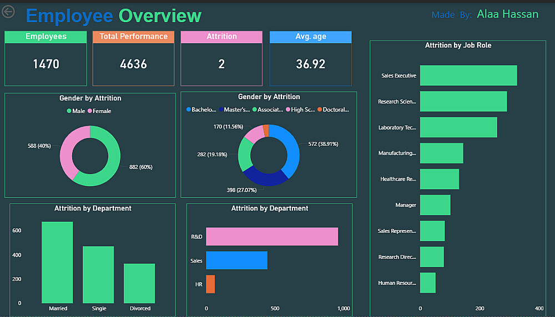Select the orange HR bar
The image size is (555, 317).
tap(210, 284)
